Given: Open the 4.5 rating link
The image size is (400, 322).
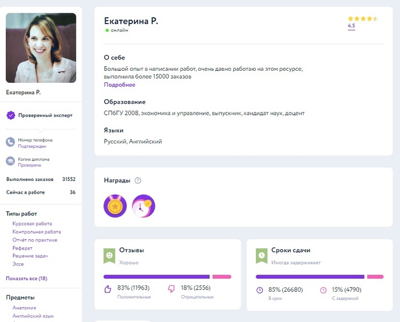Looking at the screenshot, I should point(351,26).
